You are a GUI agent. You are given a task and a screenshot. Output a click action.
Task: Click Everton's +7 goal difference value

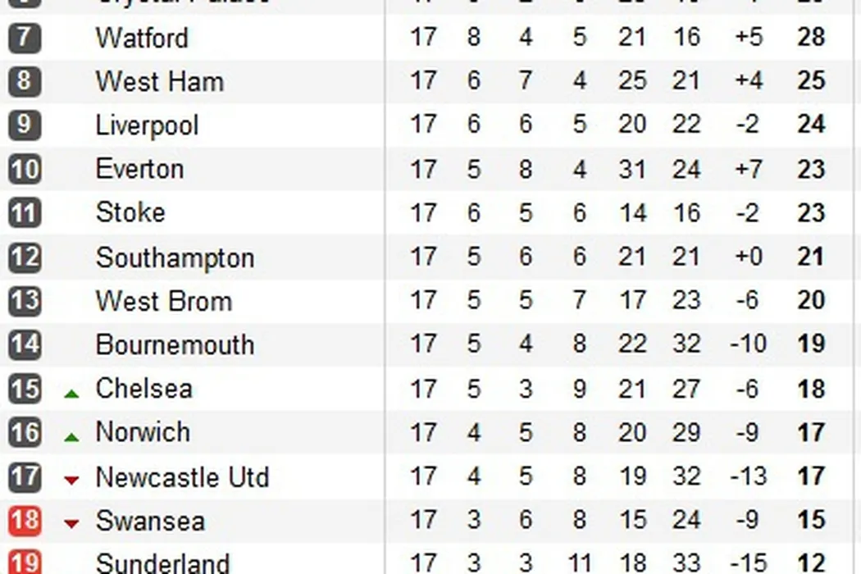(748, 169)
